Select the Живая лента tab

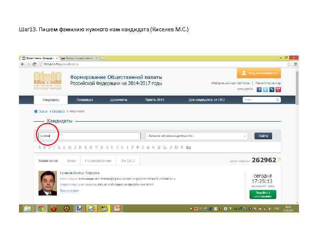pos(48,161)
